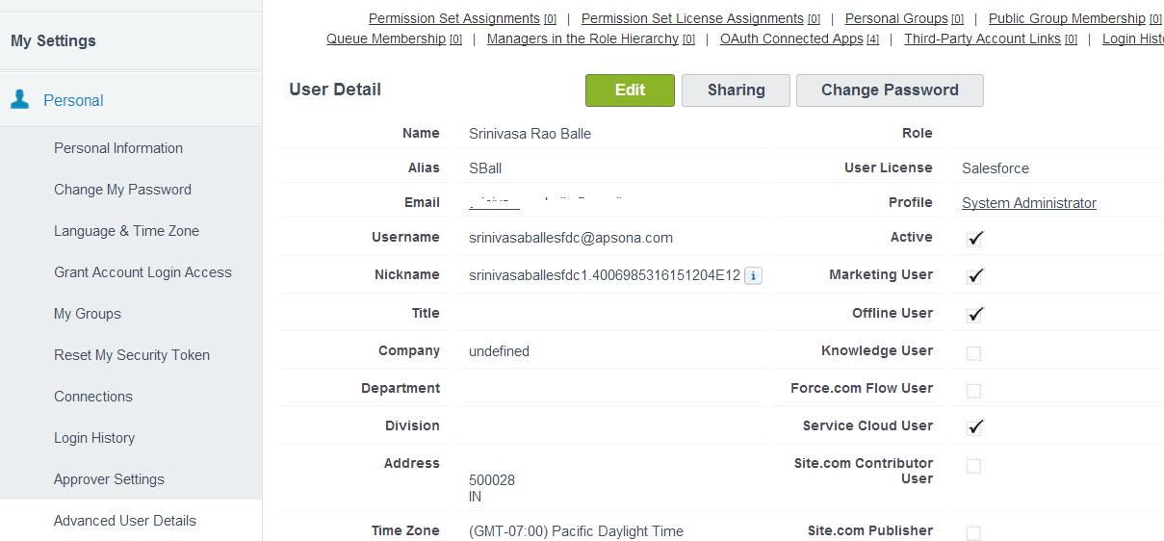This screenshot has width=1164, height=541.
Task: Open Managers in the Role Hierarchy link
Action: [x=582, y=39]
